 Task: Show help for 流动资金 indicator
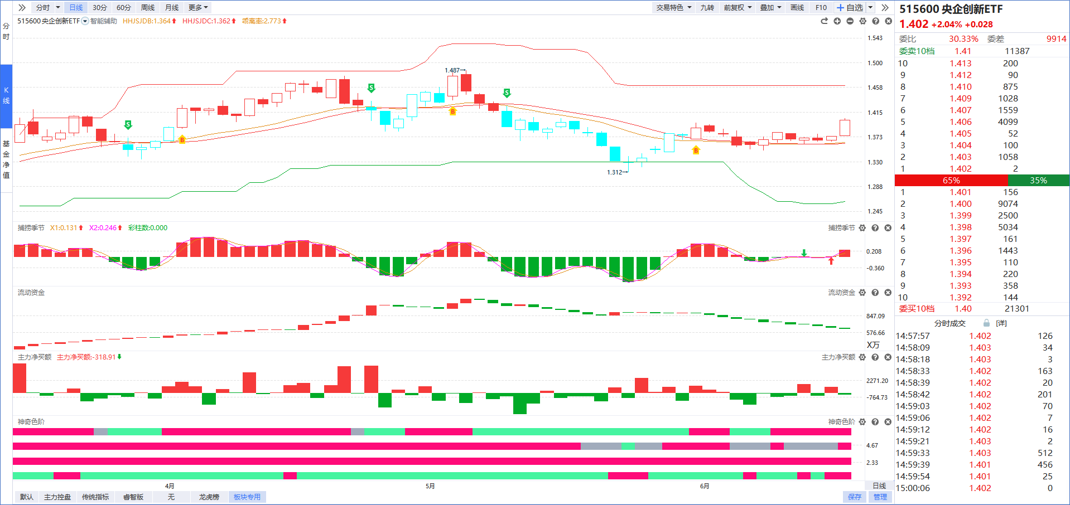pyautogui.click(x=875, y=293)
